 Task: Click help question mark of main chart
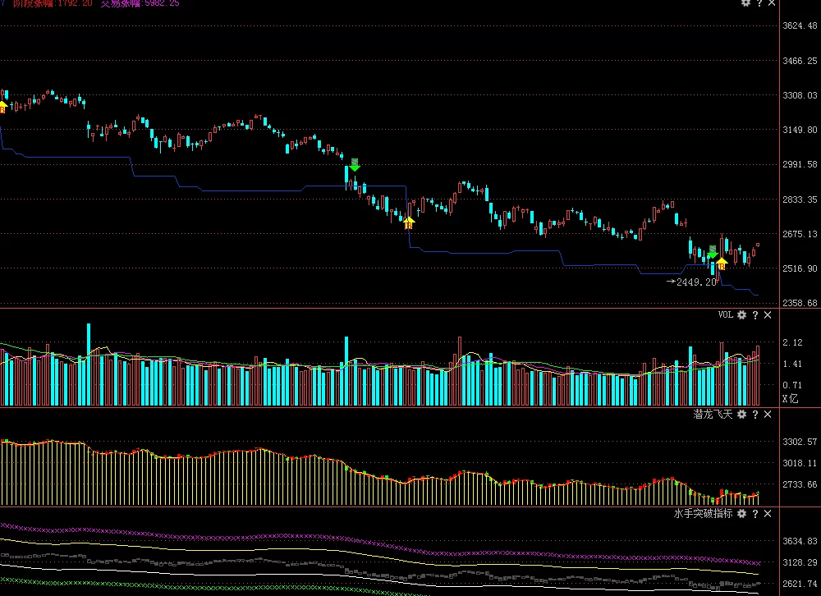tap(759, 4)
